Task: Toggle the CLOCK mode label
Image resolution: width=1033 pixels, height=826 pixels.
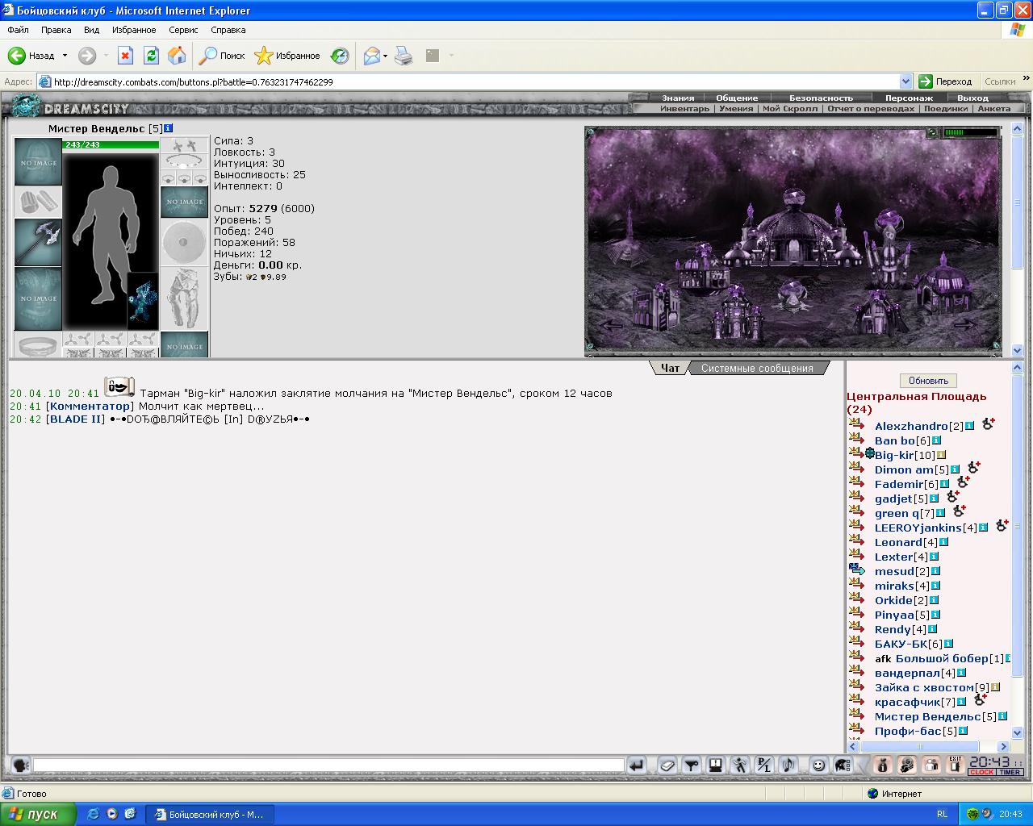Action: click(982, 773)
